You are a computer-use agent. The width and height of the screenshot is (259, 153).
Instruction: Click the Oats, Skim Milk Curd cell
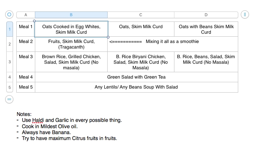coord(141,29)
